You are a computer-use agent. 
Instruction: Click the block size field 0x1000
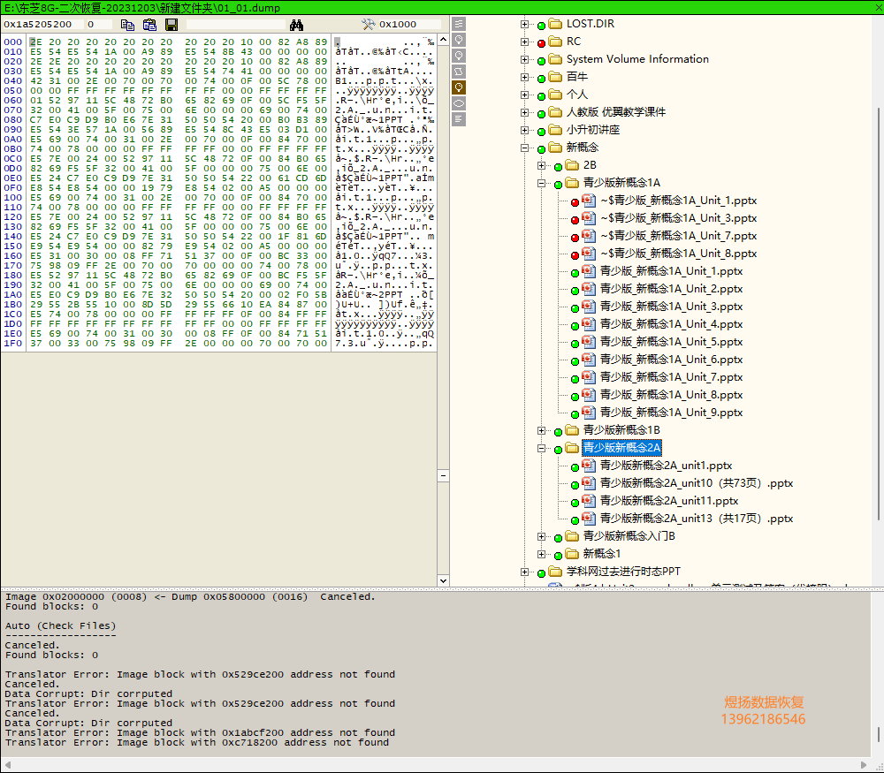point(408,24)
